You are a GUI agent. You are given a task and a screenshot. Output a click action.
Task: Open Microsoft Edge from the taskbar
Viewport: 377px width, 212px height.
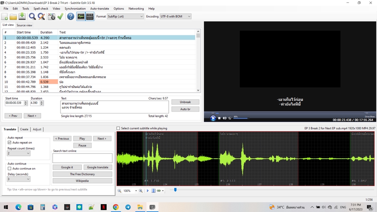click(18, 207)
